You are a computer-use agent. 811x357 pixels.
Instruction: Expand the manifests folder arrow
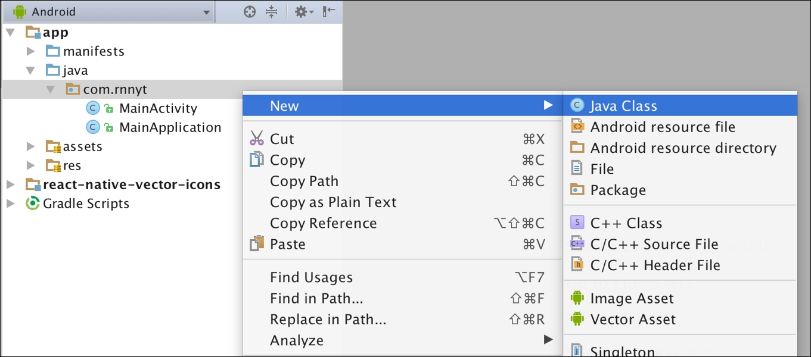click(31, 51)
